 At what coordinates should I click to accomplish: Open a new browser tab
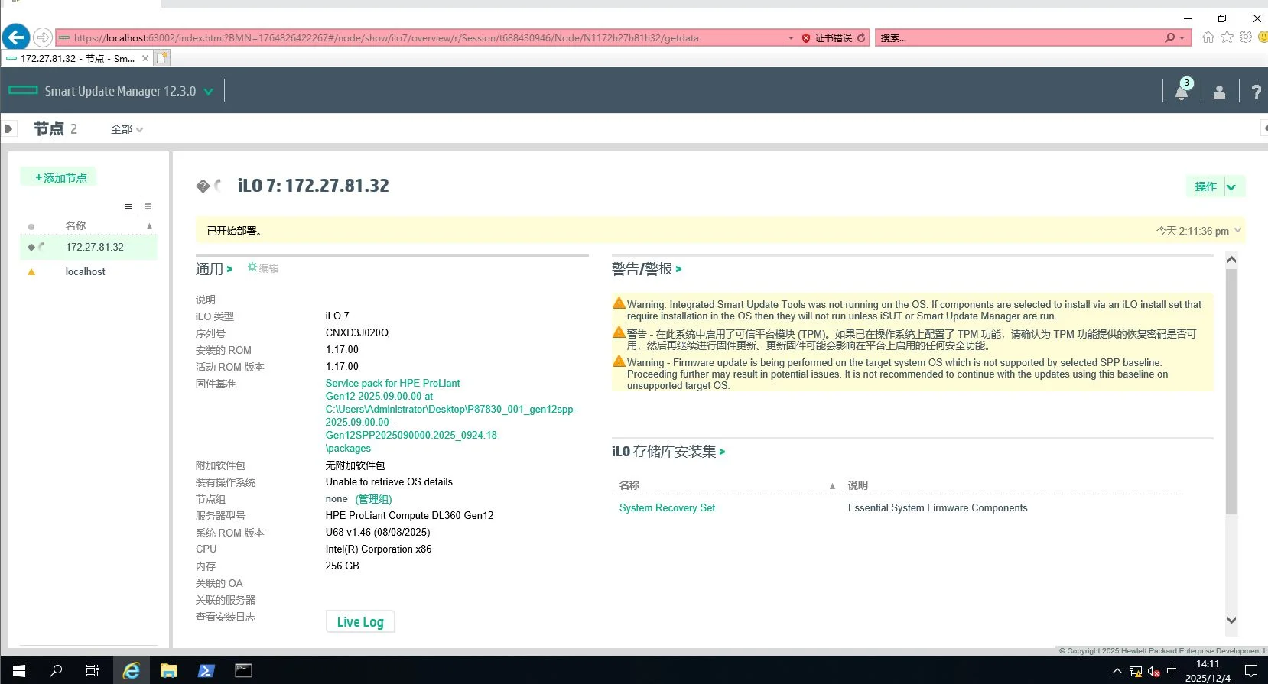click(162, 58)
